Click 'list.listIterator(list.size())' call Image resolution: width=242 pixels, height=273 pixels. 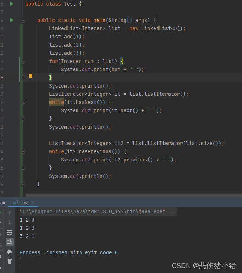click(177, 144)
